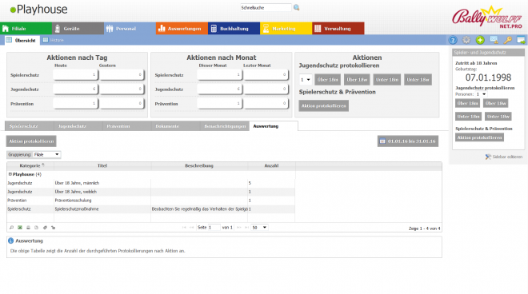Click sidebar Über 18w button

(x=496, y=103)
